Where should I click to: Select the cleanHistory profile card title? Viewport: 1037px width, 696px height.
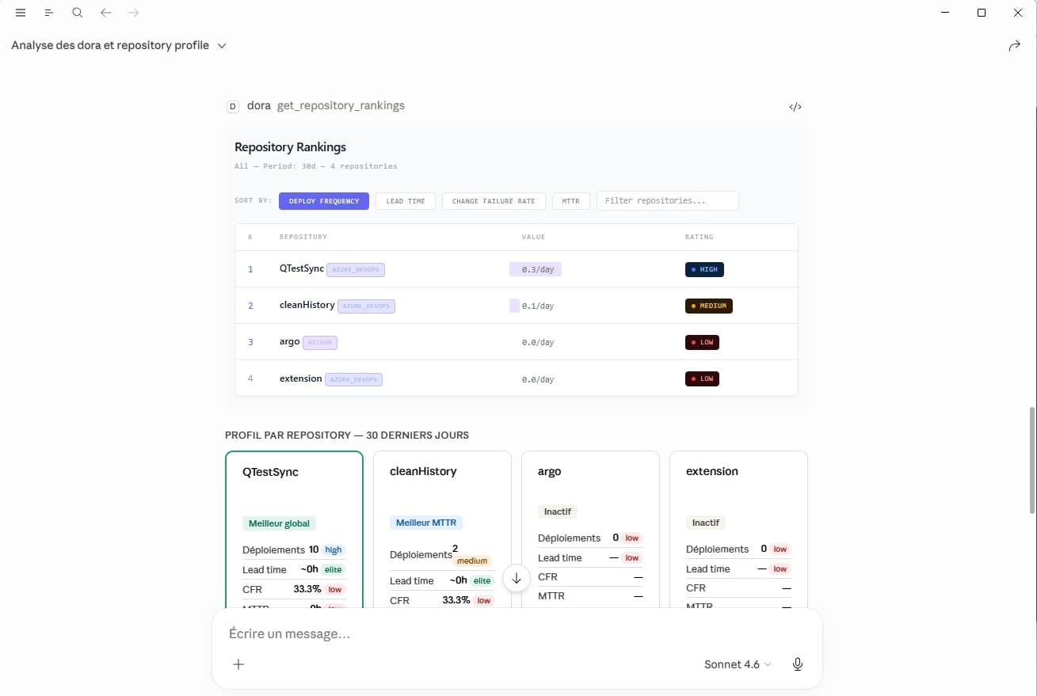click(423, 471)
